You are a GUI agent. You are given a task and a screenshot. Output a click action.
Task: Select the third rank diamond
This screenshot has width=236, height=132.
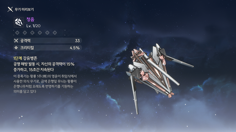(32, 33)
